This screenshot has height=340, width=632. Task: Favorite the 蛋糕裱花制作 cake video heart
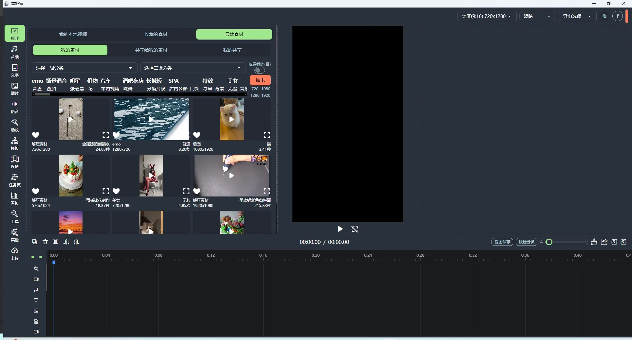point(36,191)
